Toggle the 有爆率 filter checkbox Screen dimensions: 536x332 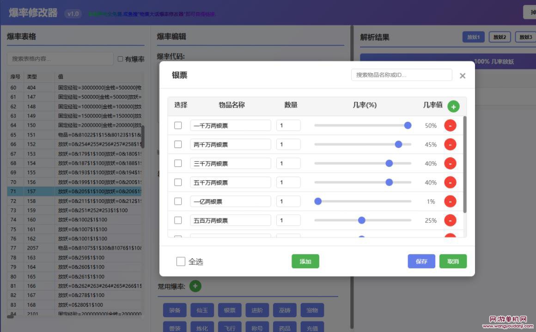(x=121, y=59)
